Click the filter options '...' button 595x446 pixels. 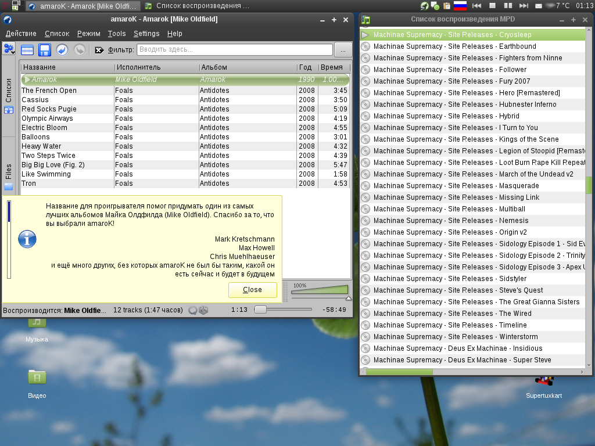pos(343,50)
